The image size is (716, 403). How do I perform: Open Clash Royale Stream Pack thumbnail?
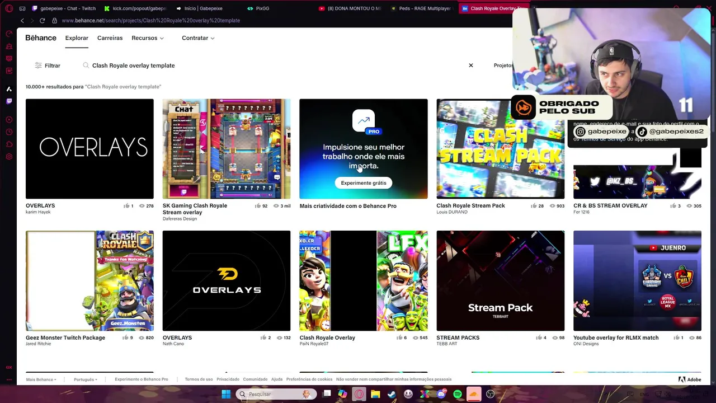pos(500,149)
